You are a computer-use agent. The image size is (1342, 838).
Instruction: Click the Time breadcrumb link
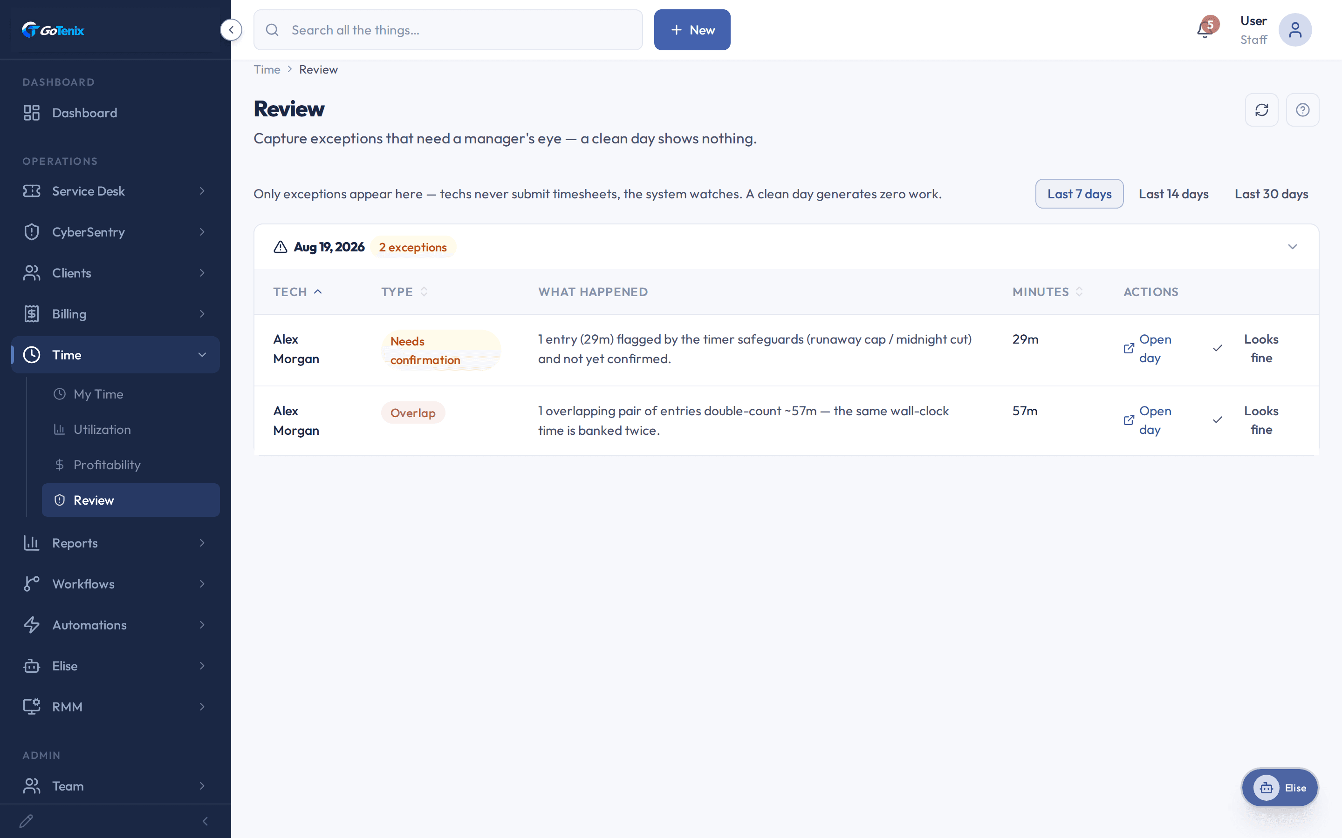(267, 69)
